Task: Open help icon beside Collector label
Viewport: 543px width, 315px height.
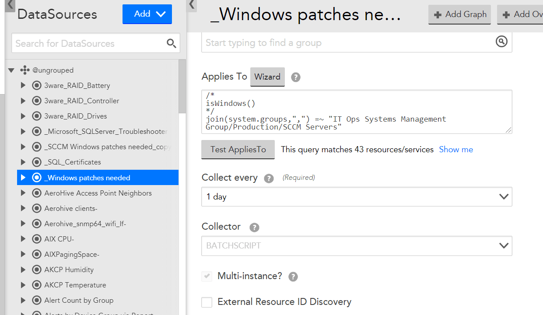Action: point(254,227)
